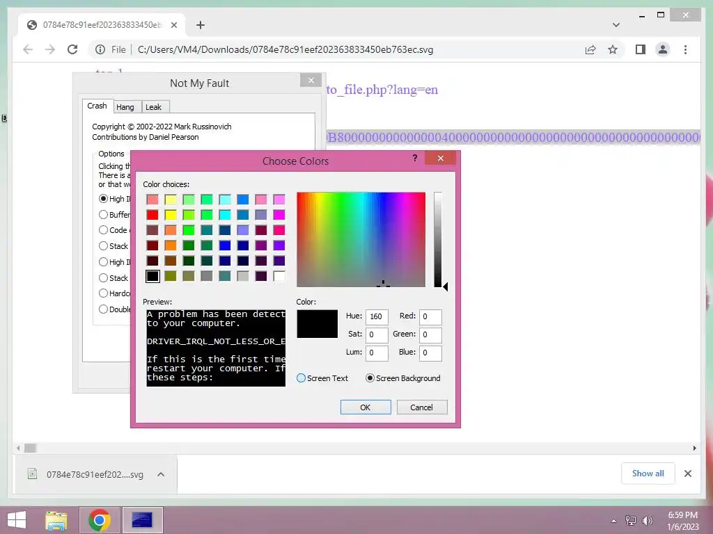Click the Red value field
This screenshot has height=534, width=713.
[430, 316]
